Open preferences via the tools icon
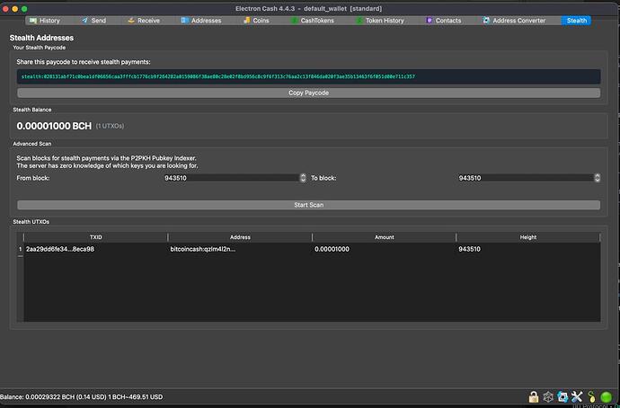The height and width of the screenshot is (408, 620). (577, 396)
